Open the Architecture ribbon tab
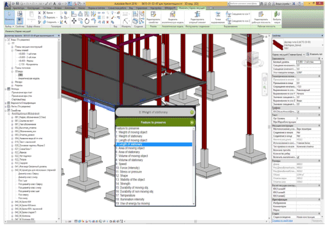Viewport: 326px width, 226px height. 18,8
